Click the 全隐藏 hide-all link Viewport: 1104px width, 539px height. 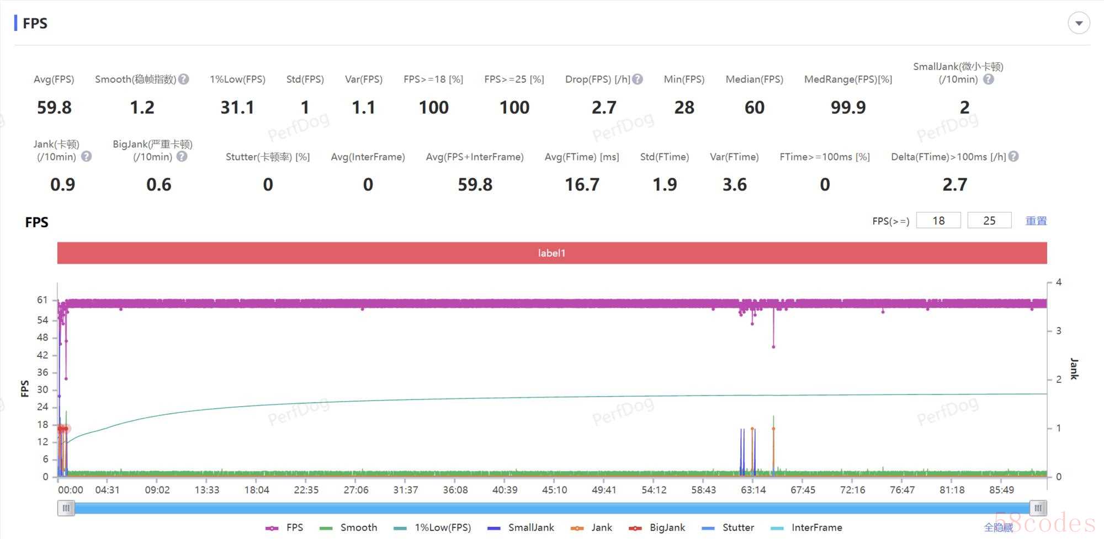coord(998,528)
